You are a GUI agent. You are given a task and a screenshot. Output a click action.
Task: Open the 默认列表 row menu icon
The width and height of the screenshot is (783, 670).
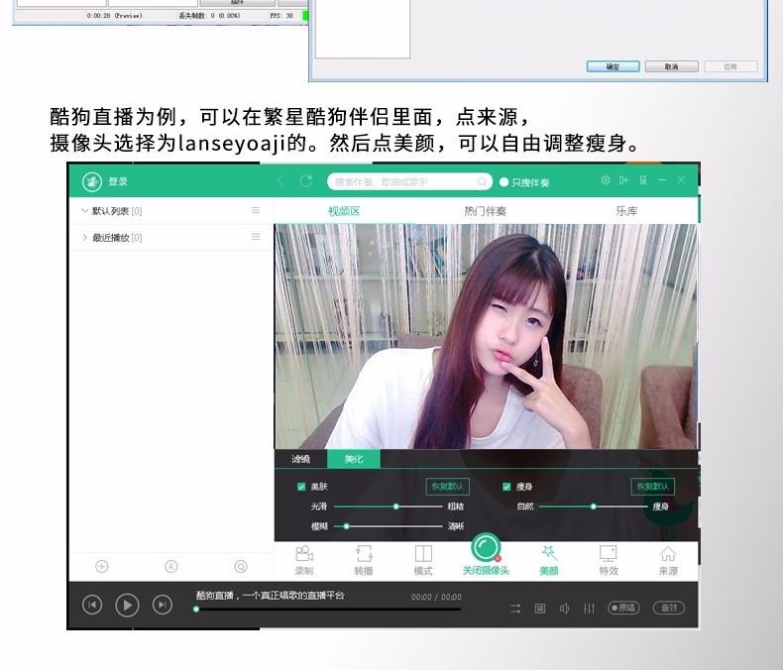[x=256, y=211]
